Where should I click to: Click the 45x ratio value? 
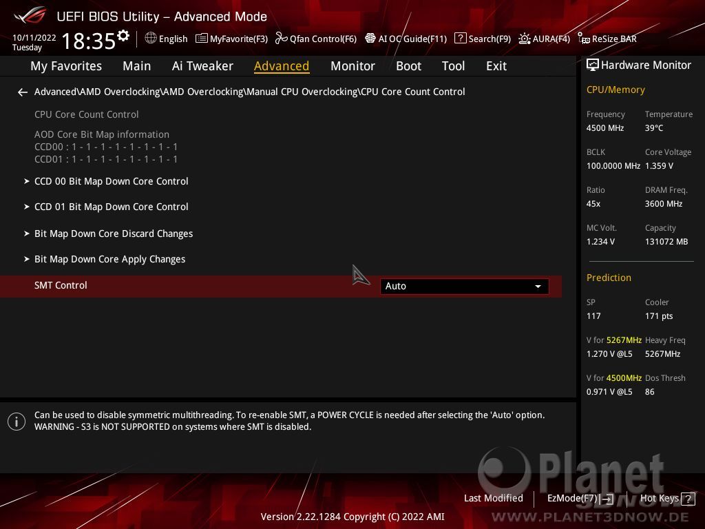click(593, 204)
